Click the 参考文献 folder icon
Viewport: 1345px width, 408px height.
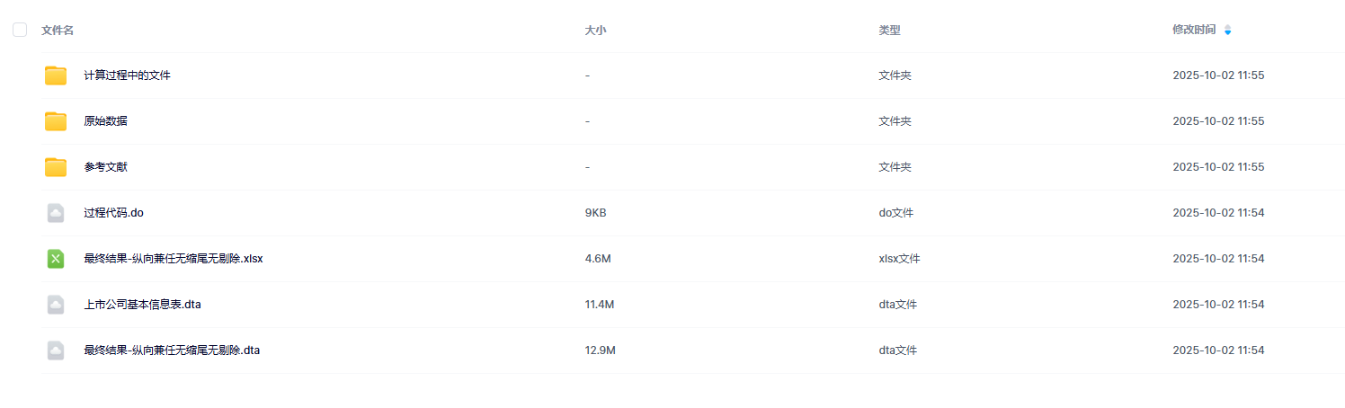(56, 167)
